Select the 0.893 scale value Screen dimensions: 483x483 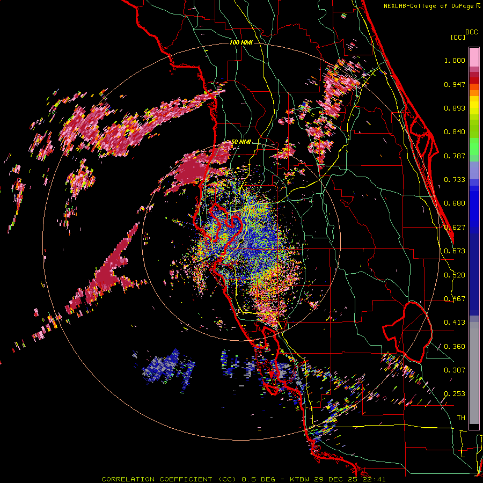[455, 108]
